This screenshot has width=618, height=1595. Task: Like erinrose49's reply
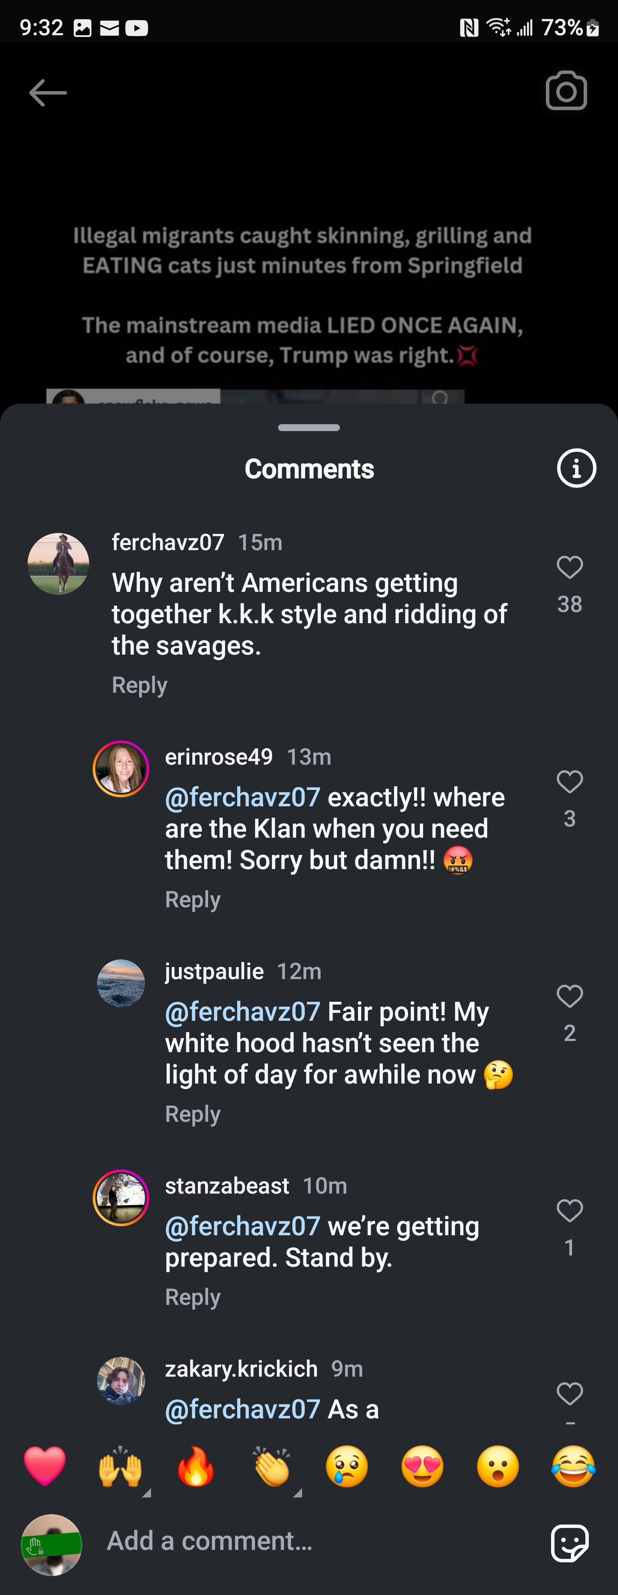click(569, 782)
